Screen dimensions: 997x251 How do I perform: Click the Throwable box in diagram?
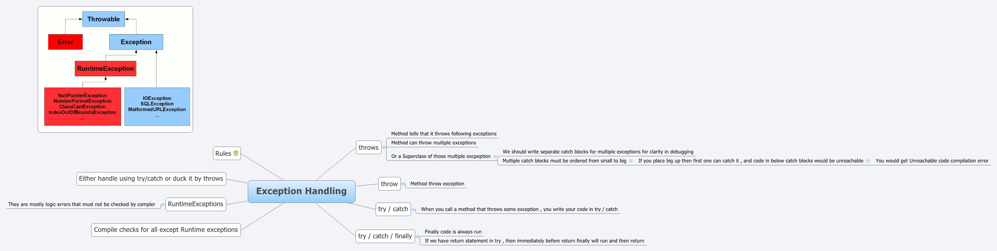[103, 19]
